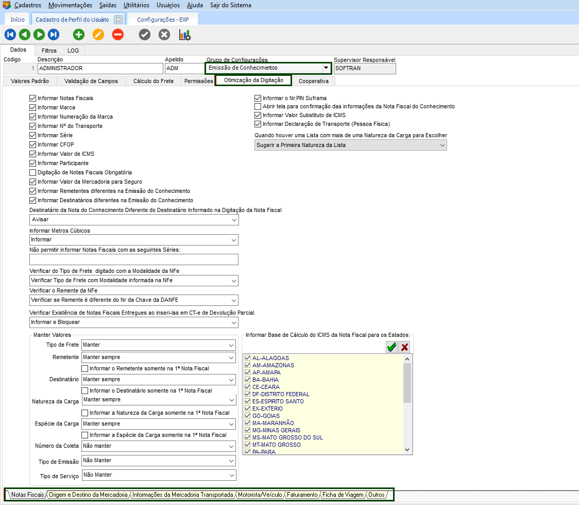Open the Movimentações menu
The width and height of the screenshot is (579, 505).
(x=70, y=5)
